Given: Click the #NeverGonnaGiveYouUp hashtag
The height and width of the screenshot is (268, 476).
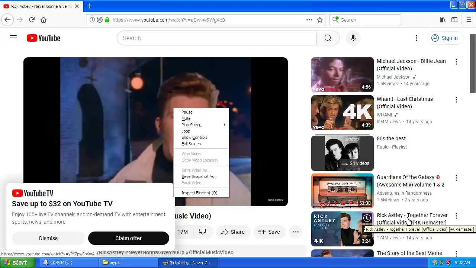Looking at the screenshot, I should click(x=154, y=252).
